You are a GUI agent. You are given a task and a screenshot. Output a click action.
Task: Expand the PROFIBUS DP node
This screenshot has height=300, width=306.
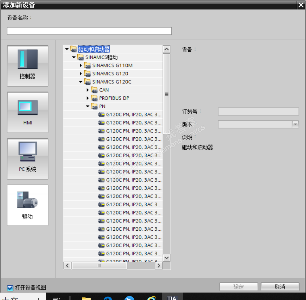88,98
